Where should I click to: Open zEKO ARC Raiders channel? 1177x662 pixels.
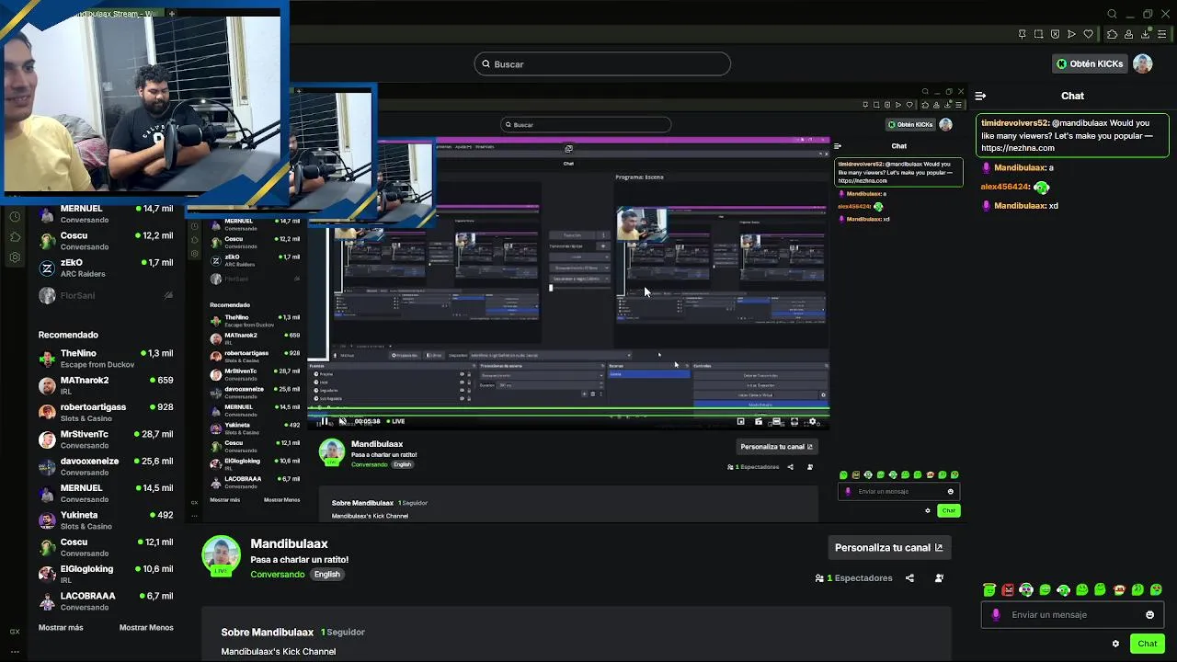click(106, 268)
